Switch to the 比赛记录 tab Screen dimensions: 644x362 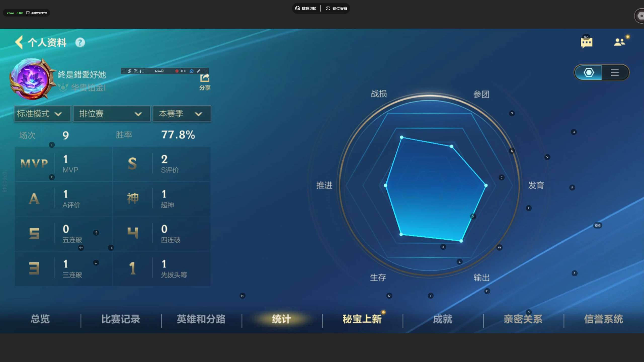[x=121, y=319]
